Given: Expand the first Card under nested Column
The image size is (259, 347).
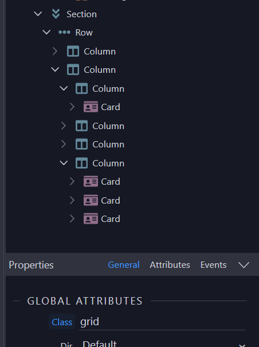Looking at the screenshot, I should [72, 107].
